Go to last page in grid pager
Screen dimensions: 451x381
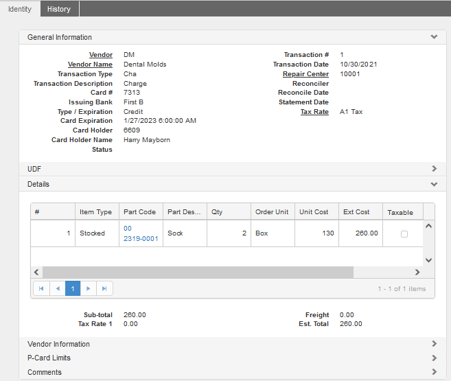click(104, 289)
